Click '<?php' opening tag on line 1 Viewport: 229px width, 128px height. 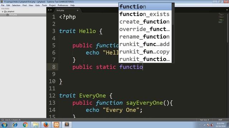point(68,17)
